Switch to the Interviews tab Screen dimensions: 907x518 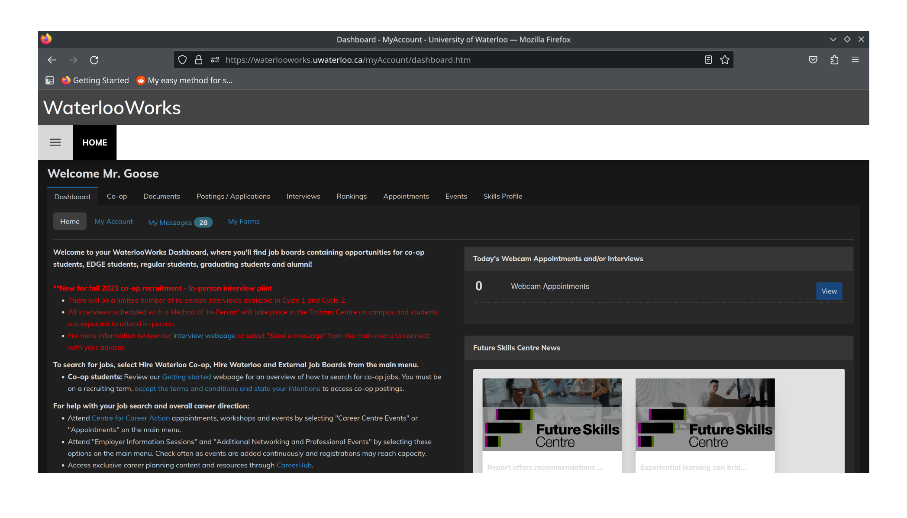click(x=303, y=196)
